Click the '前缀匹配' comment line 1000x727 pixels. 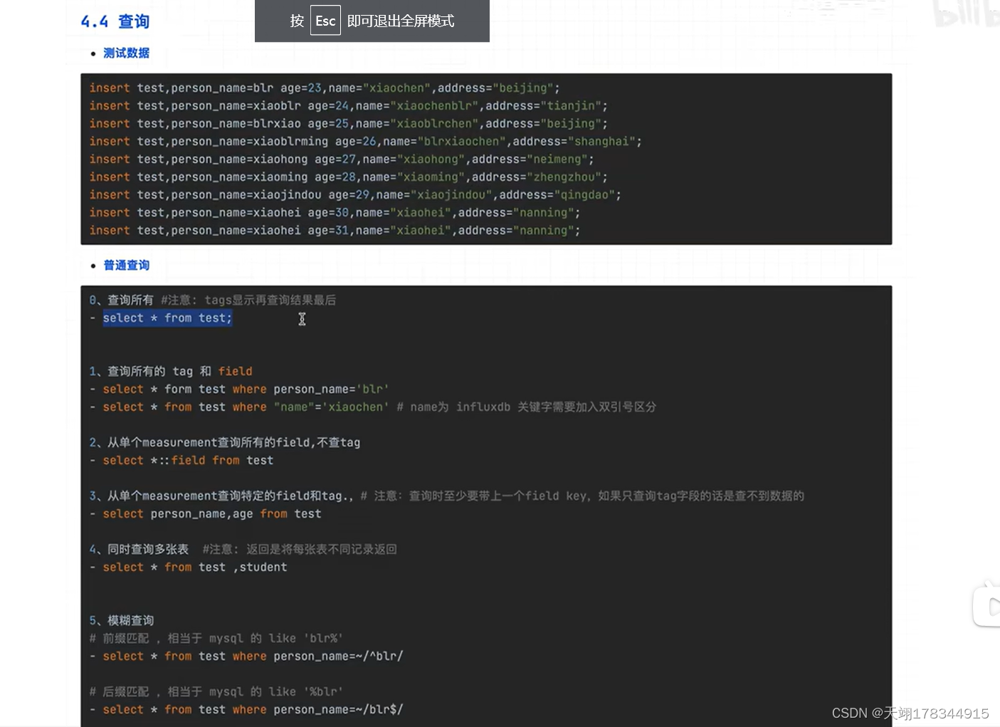click(x=216, y=639)
